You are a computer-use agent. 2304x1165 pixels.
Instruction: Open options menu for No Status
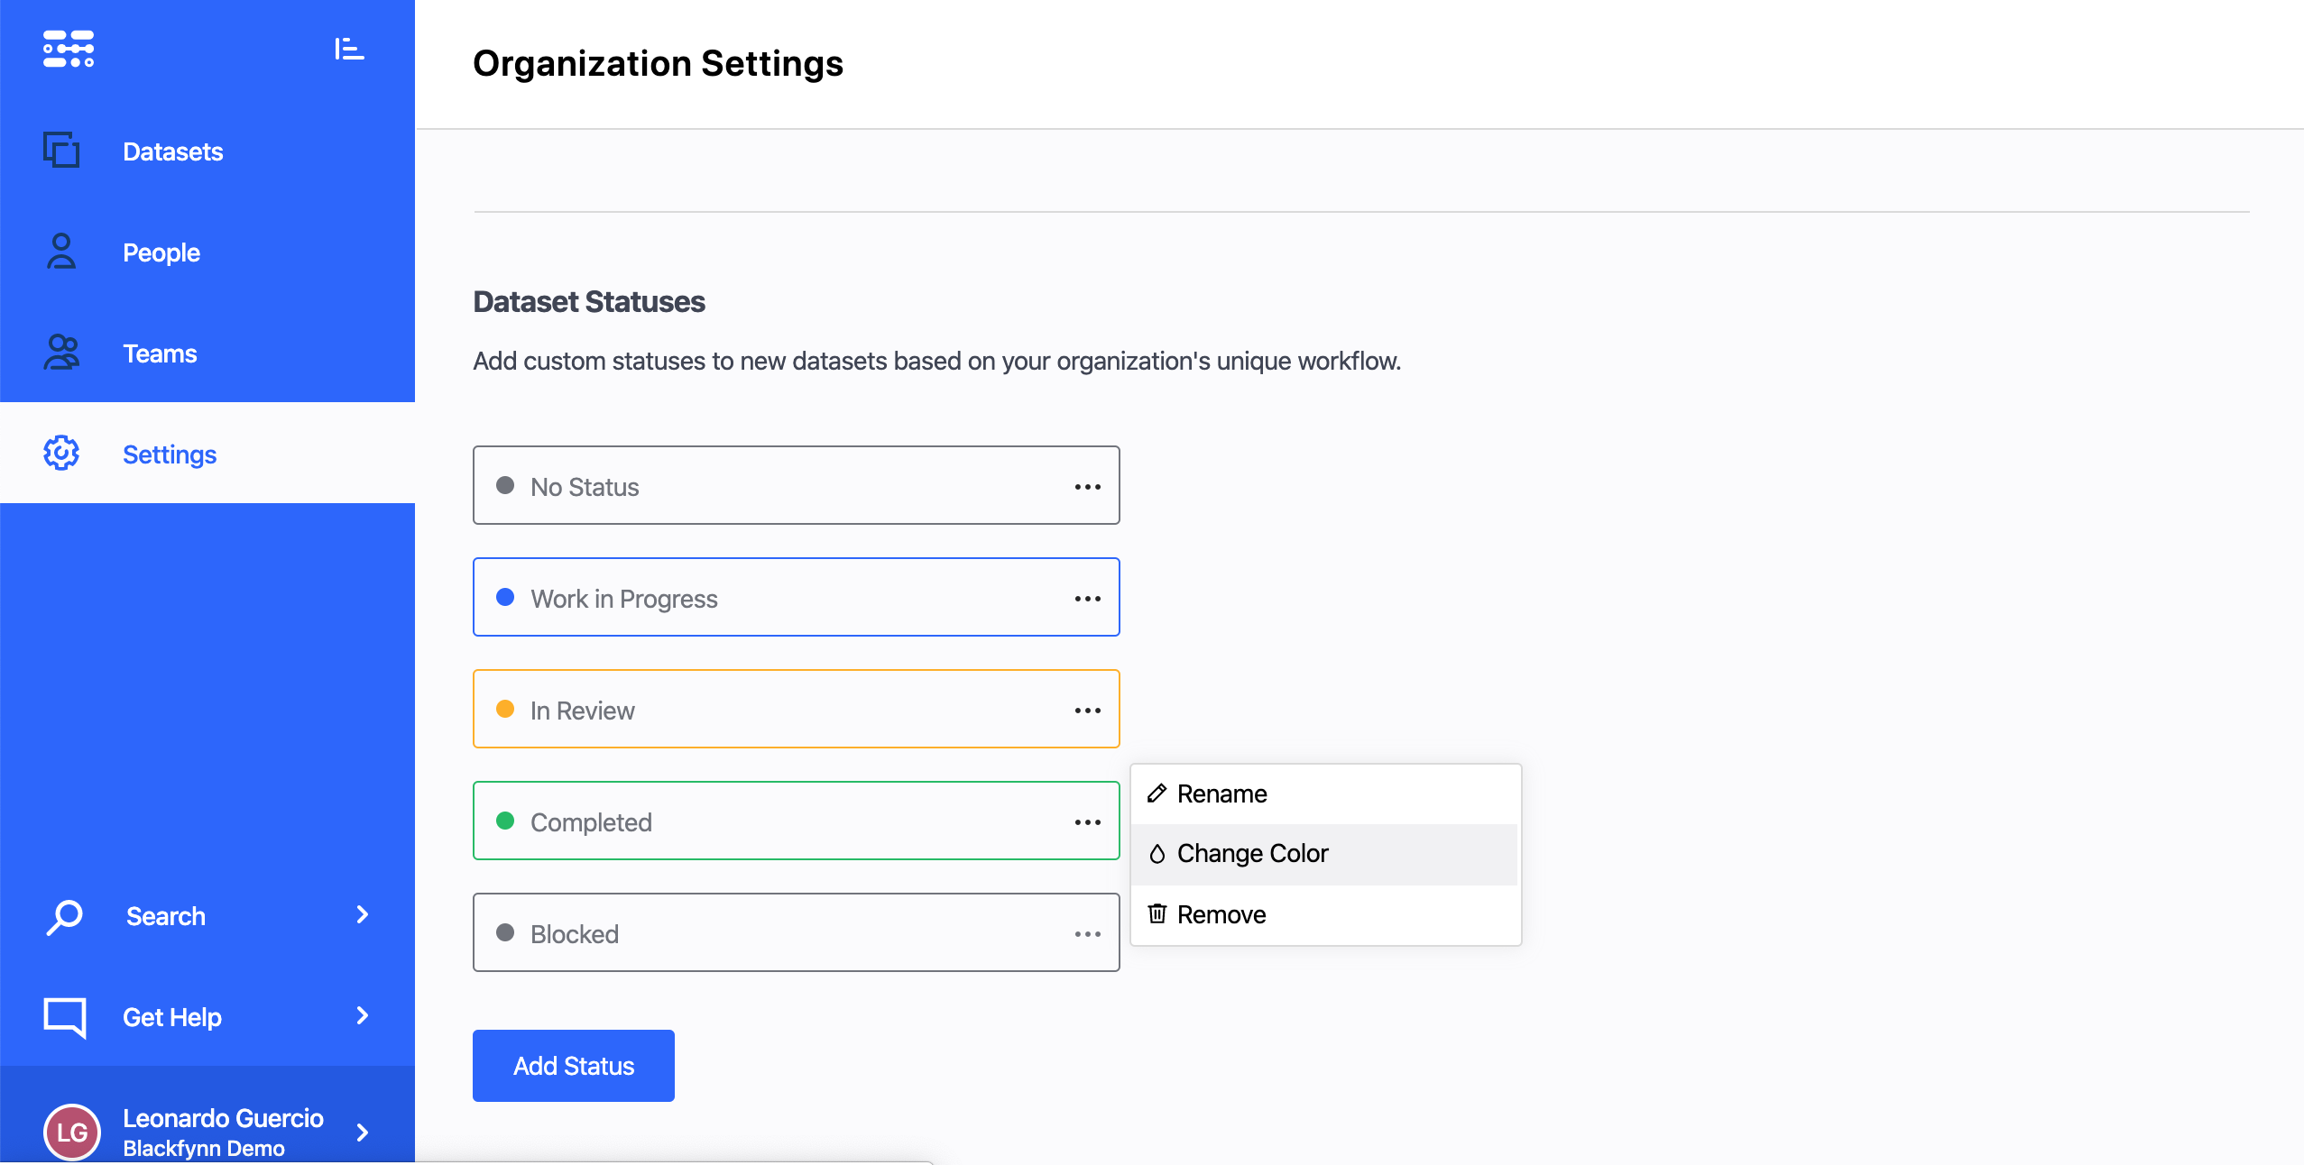(1087, 487)
